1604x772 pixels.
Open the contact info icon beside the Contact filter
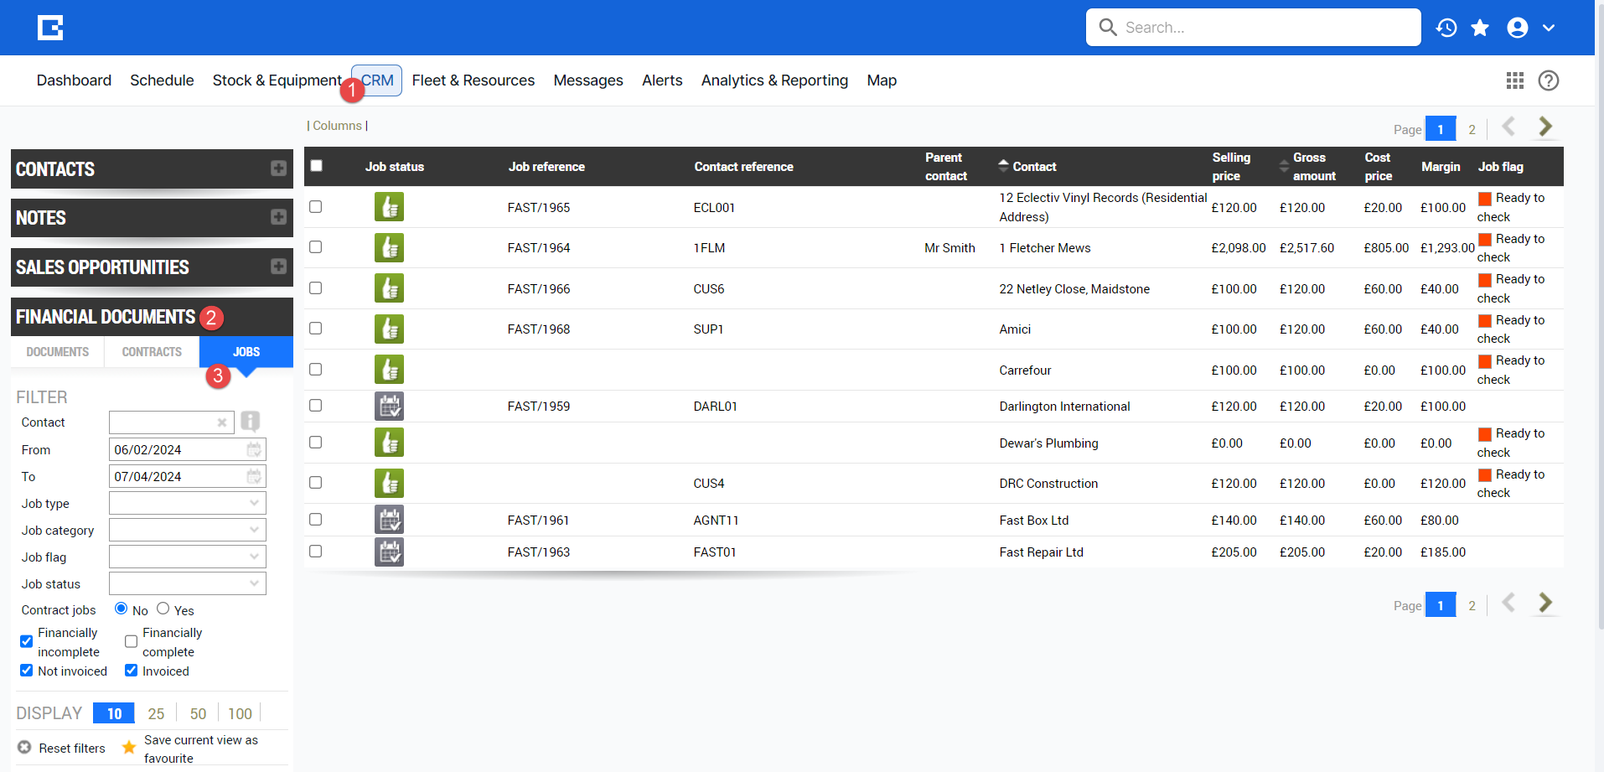point(251,421)
